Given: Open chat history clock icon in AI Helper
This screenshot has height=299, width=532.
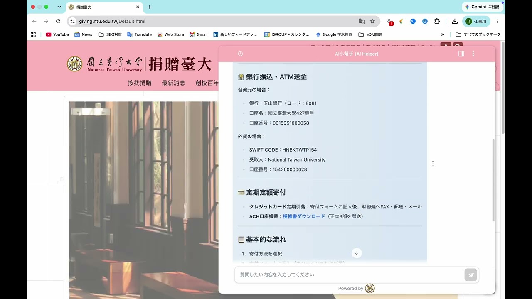Looking at the screenshot, I should [x=240, y=54].
